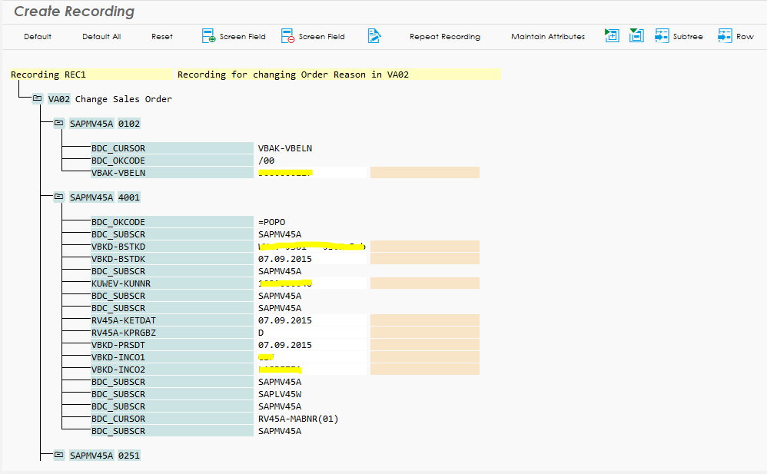Click the document icon with green down triangle
767x474 pixels.
tap(636, 35)
